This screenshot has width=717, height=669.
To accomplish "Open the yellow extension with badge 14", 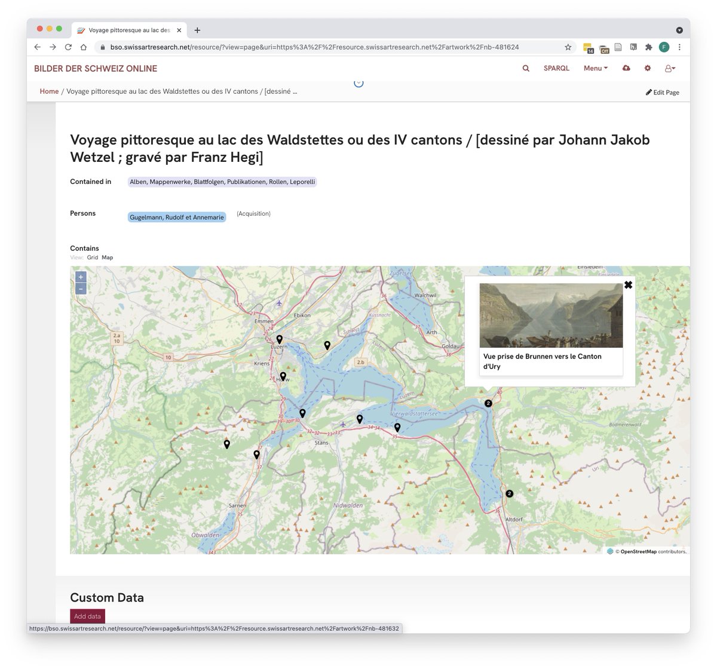I will [x=588, y=48].
